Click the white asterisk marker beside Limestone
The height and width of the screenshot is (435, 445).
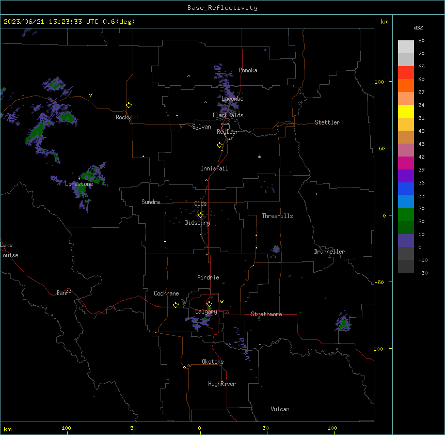(x=79, y=179)
